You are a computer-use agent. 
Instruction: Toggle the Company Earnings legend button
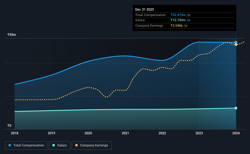pyautogui.click(x=92, y=146)
